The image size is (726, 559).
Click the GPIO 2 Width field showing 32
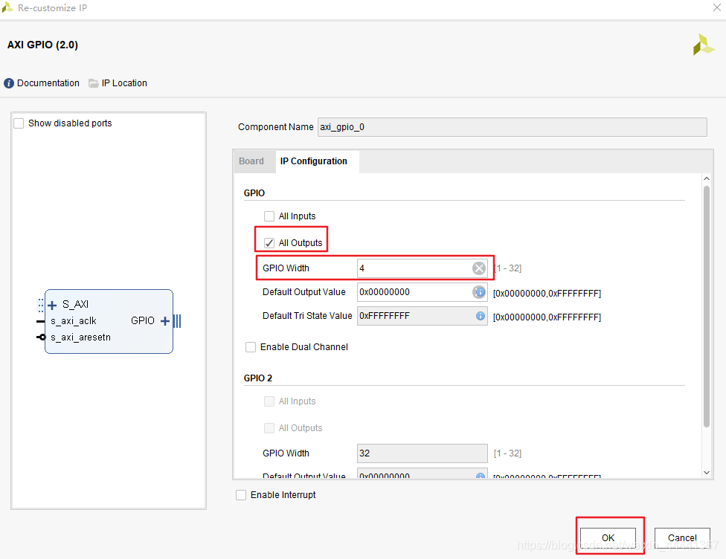pyautogui.click(x=423, y=453)
